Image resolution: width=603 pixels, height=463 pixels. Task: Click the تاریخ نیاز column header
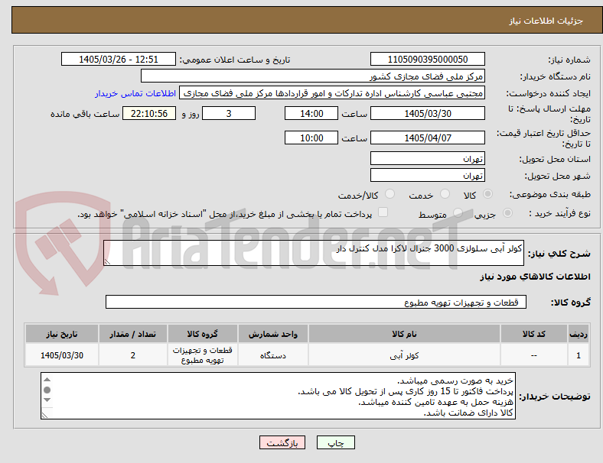(62, 334)
